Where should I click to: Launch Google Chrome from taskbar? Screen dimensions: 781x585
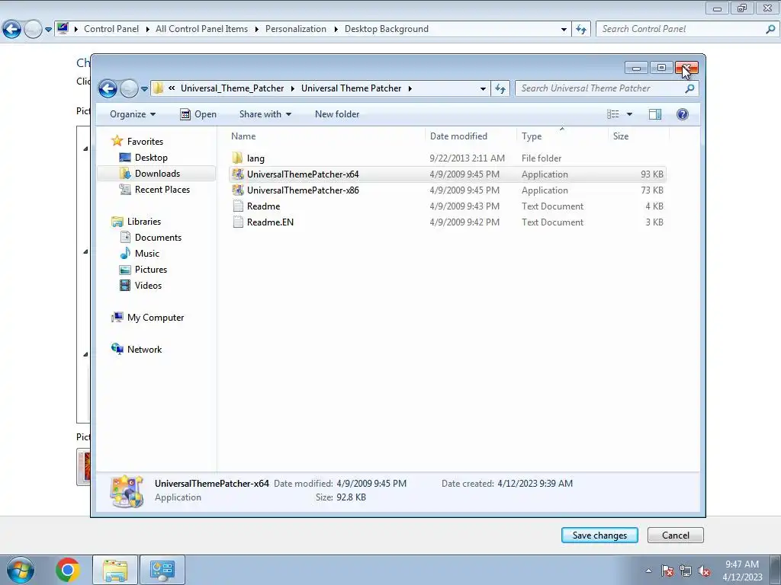pyautogui.click(x=68, y=570)
